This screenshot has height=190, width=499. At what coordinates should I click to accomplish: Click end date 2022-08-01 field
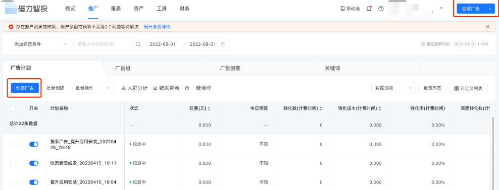tap(203, 44)
